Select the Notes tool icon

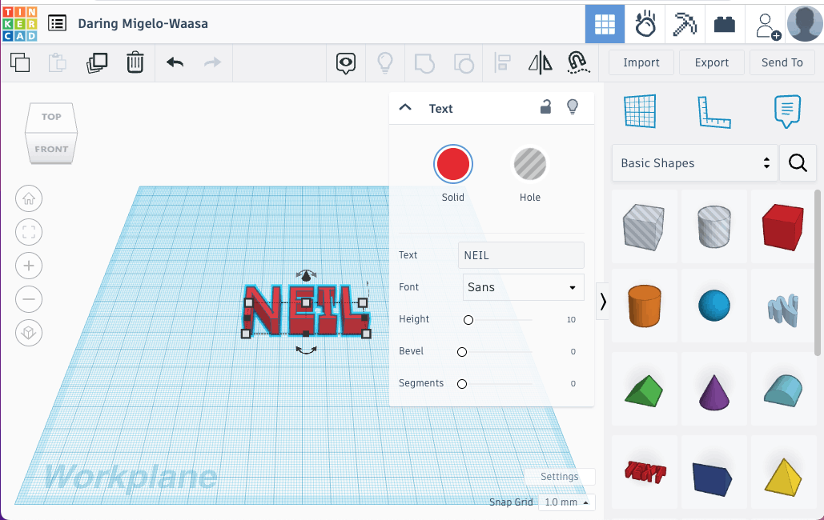pos(787,111)
